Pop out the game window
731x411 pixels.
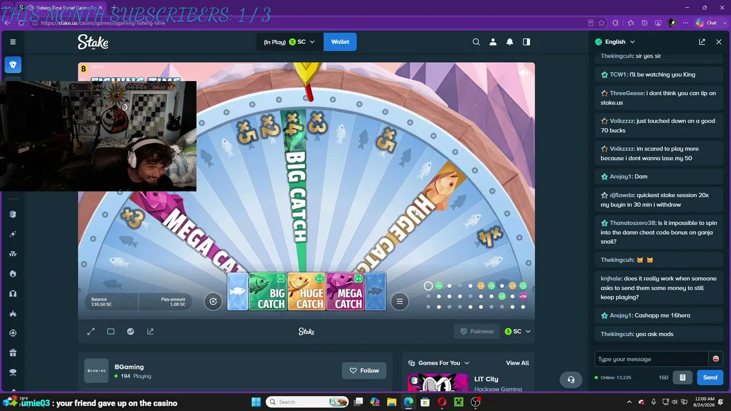(x=150, y=331)
